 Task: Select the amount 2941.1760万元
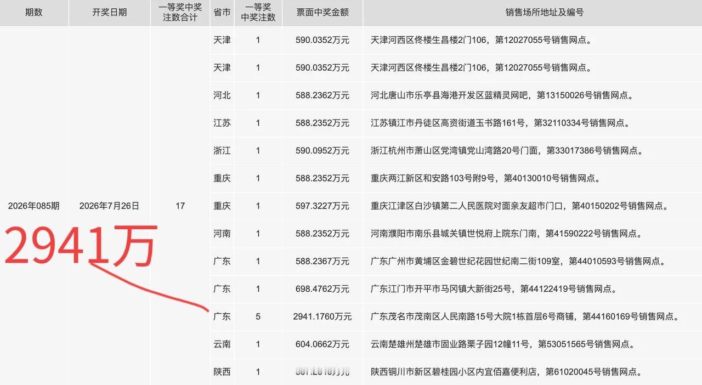pos(322,316)
